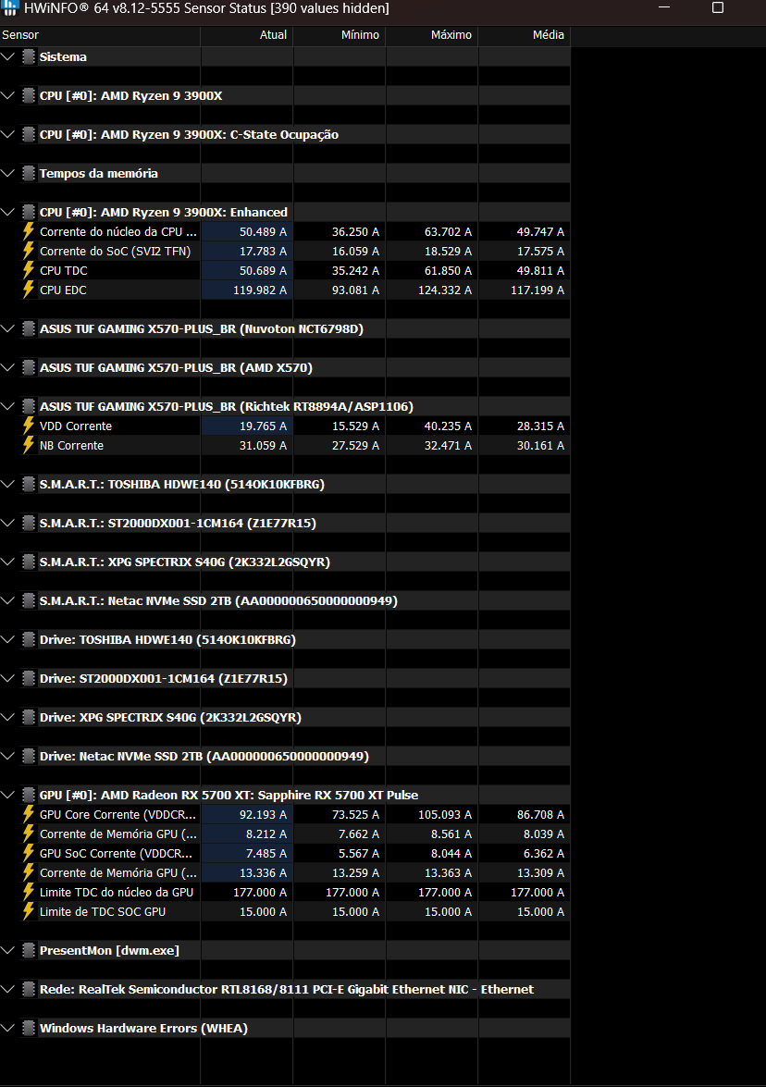Maximize the HWiNFO Sensor Status window
The height and width of the screenshot is (1087, 766).
(x=718, y=7)
